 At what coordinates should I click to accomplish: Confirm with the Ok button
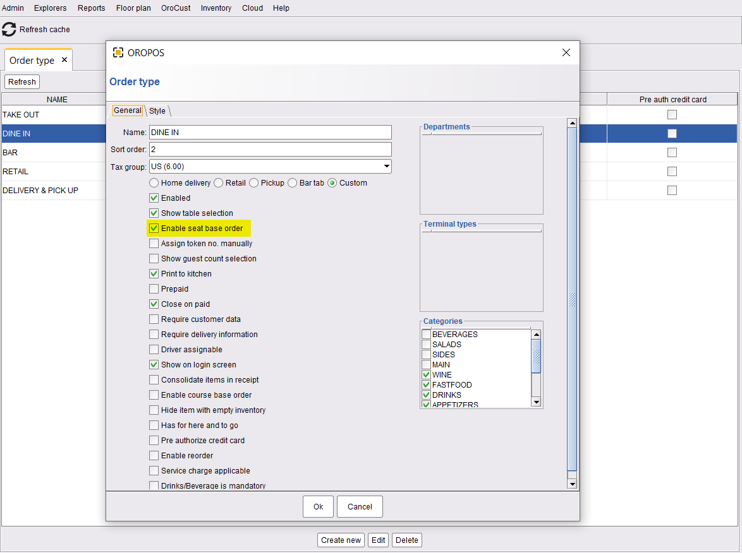click(x=318, y=507)
